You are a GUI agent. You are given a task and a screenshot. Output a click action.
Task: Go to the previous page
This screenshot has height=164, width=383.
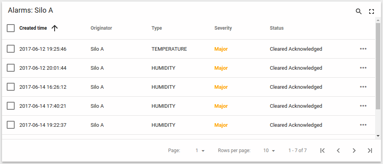[x=338, y=151]
